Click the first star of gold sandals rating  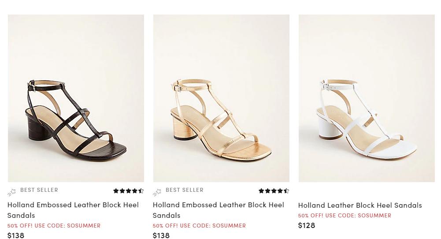click(261, 191)
